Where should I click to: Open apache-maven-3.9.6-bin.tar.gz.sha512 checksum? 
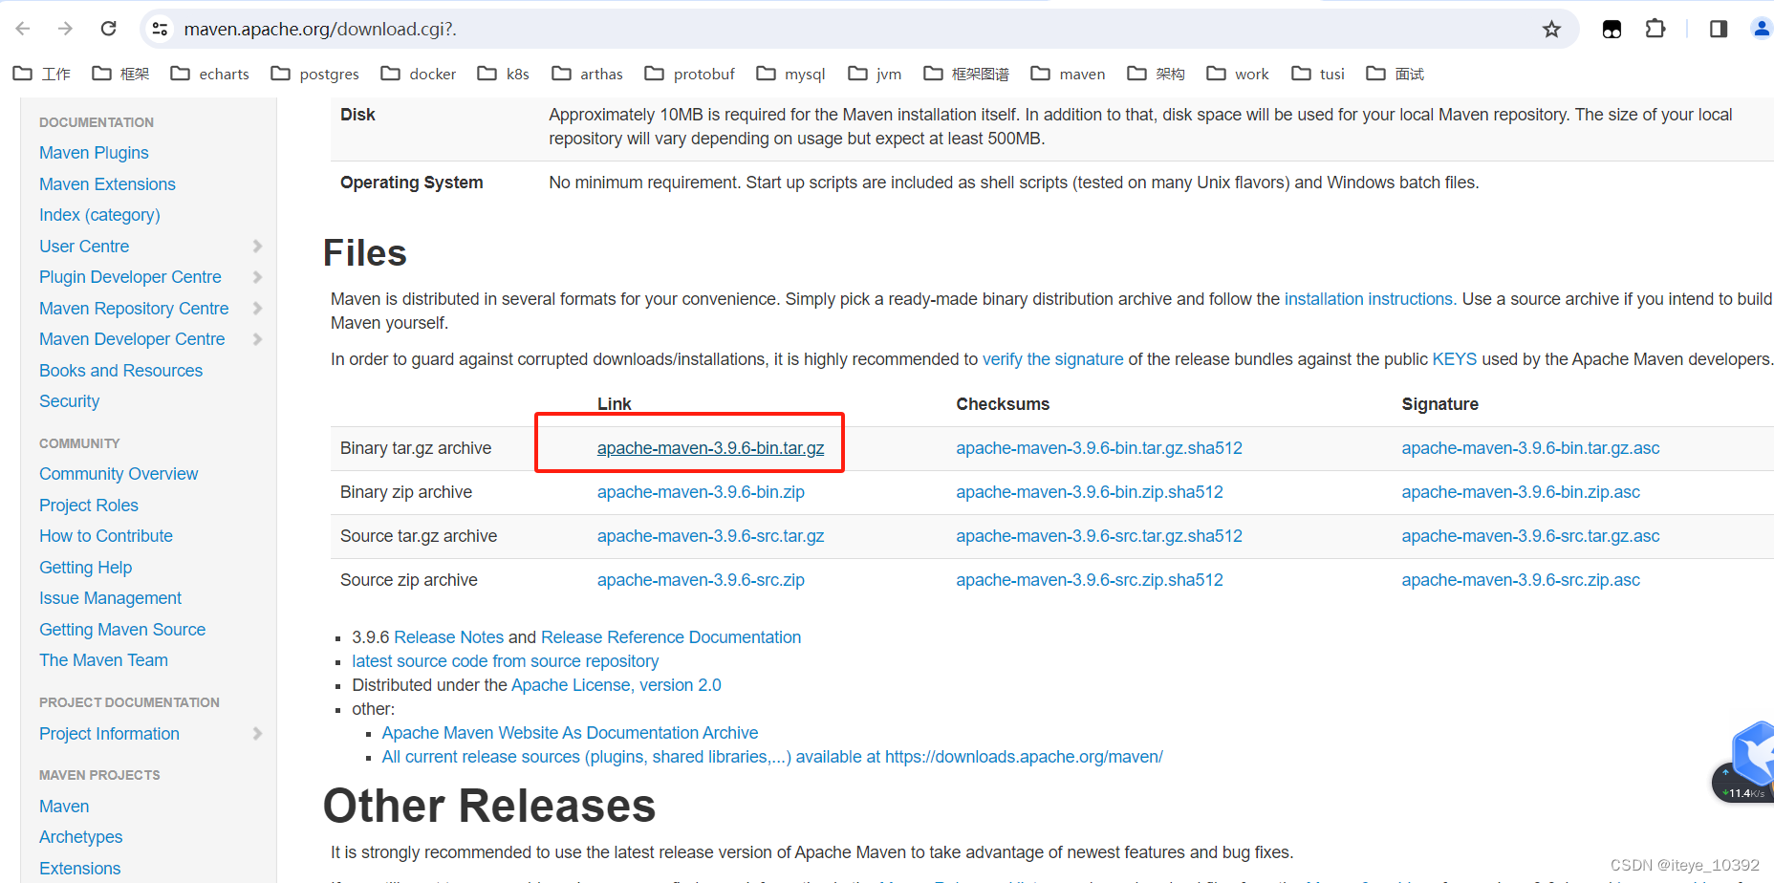1099,448
